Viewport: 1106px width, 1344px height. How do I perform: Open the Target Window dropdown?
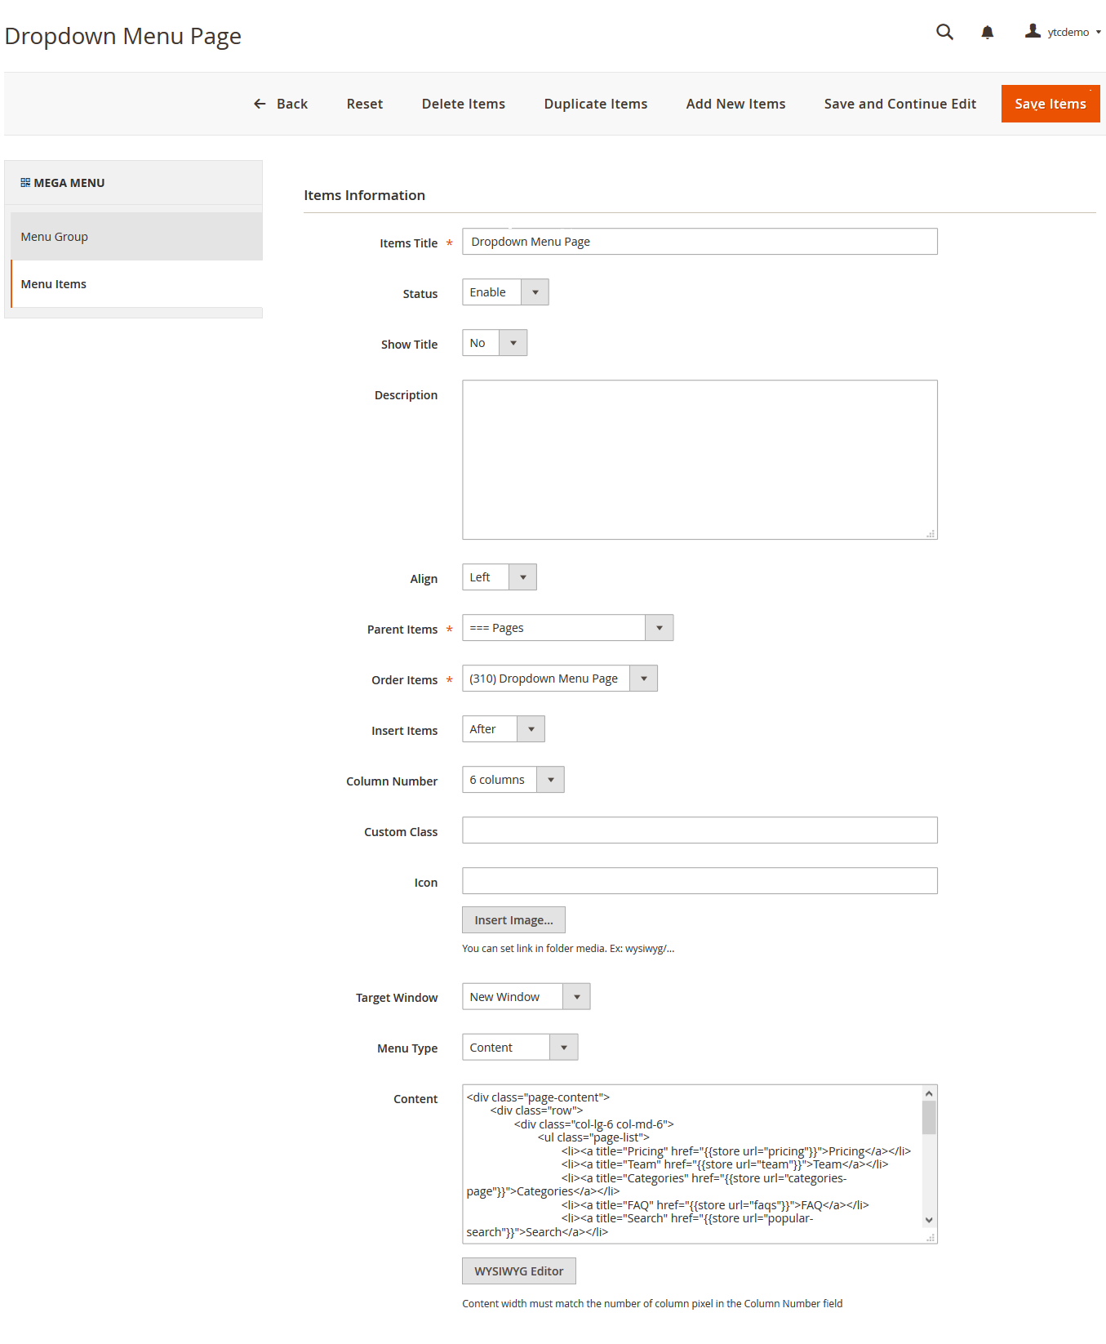click(526, 997)
